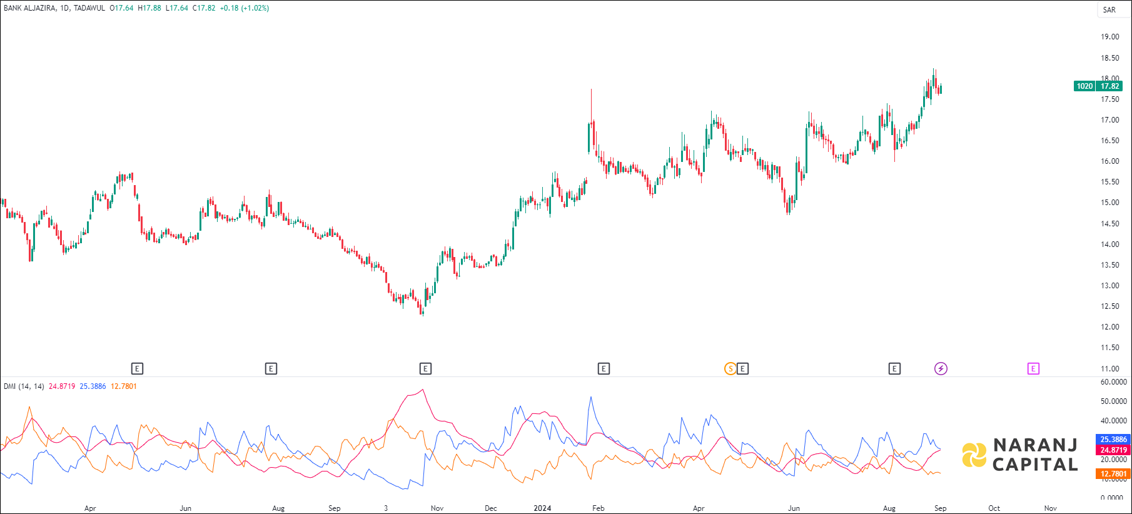Click the blue 25.3886 axis price tag
This screenshot has width=1132, height=514.
tap(1113, 440)
